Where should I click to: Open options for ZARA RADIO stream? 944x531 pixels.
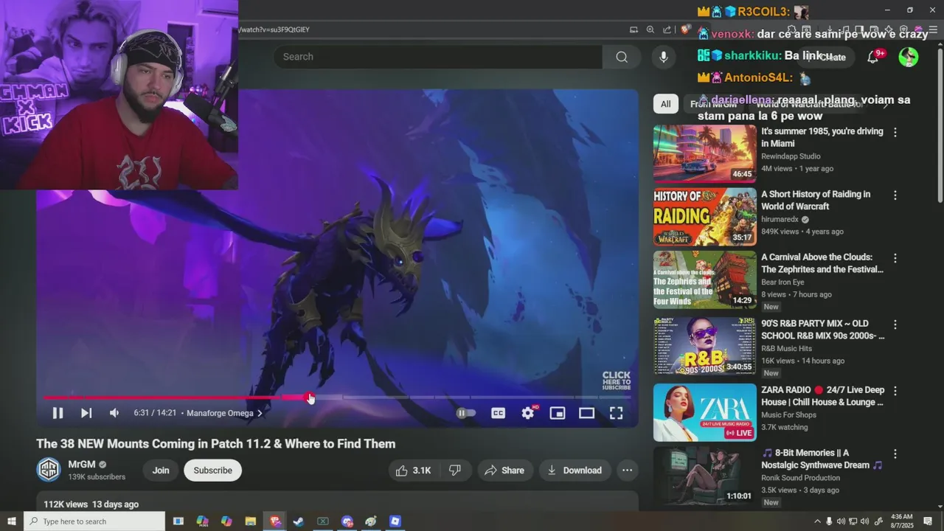[895, 391]
